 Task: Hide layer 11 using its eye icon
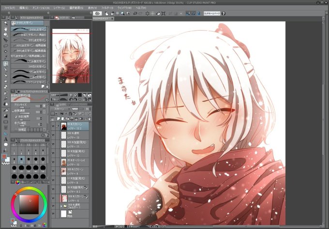(x=53, y=144)
